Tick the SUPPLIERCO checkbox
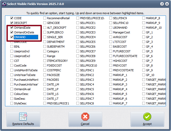The width and height of the screenshot is (171, 131). 45,32
